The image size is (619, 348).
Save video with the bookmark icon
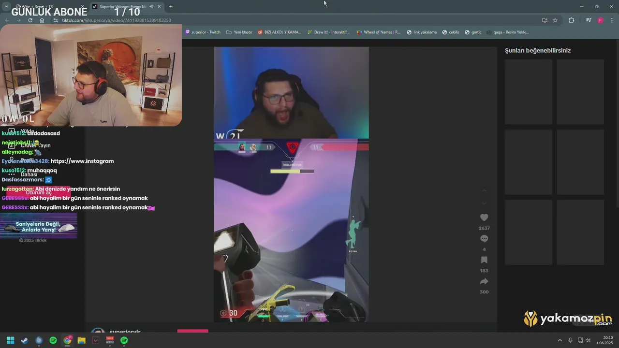484,260
